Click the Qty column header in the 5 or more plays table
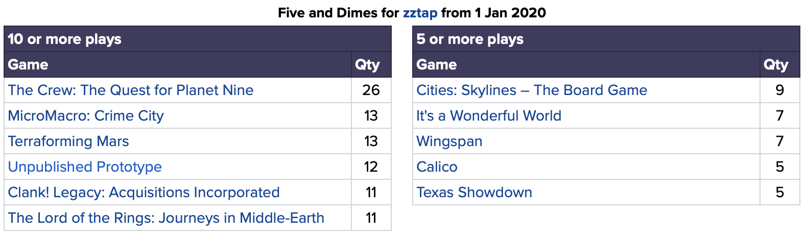Viewport: 806px width, 234px height. point(780,64)
